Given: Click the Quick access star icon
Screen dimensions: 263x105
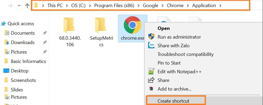Looking at the screenshot, I should [3, 24].
